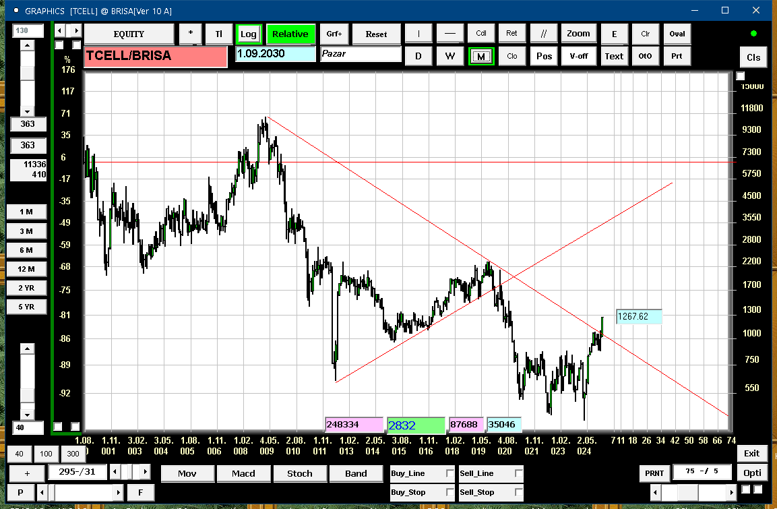777x509 pixels.
Task: Enable the Buy_Stop checkbox
Action: pyautogui.click(x=450, y=492)
